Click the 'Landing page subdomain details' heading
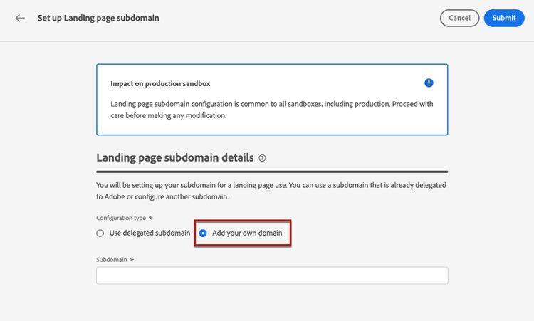Screen dimensions: 534x321 pos(174,157)
